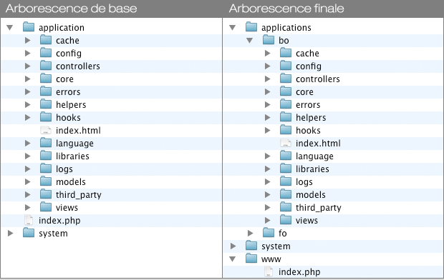The width and height of the screenshot is (444, 280).
Task: Select 'index.html' label in base tree
Action: (78, 131)
